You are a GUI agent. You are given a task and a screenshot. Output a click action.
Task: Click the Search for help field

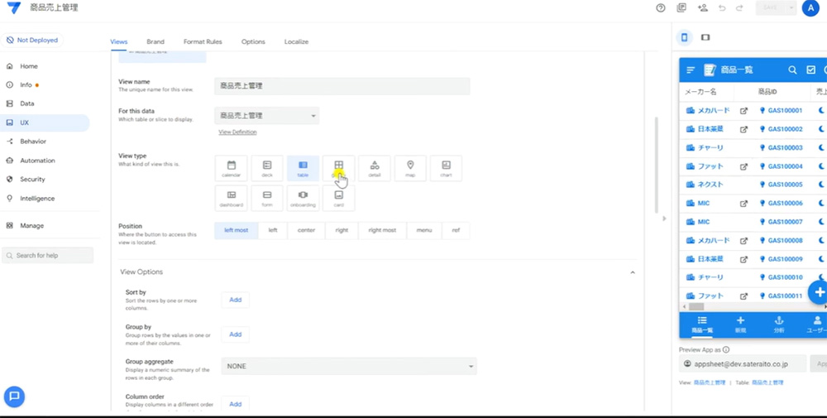pyautogui.click(x=47, y=256)
